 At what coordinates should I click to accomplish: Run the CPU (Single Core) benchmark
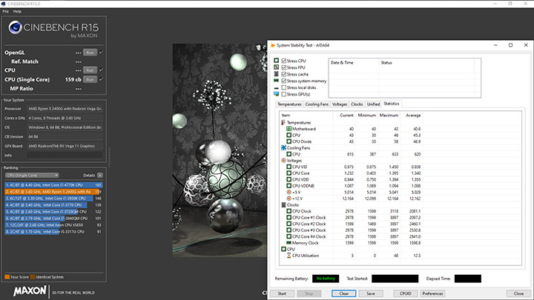point(90,79)
